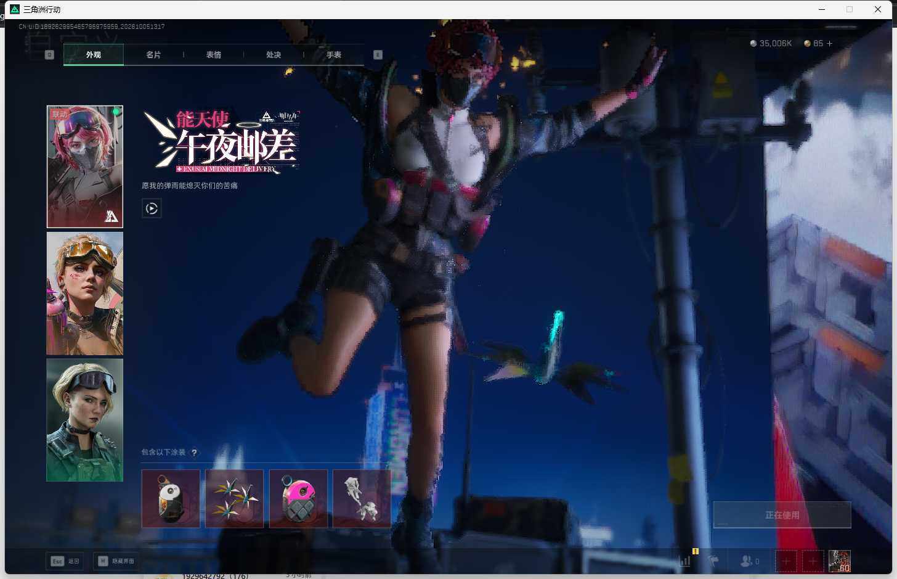Click plus icon to add gold currency
Viewport: 897px width, 579px height.
pyautogui.click(x=829, y=44)
